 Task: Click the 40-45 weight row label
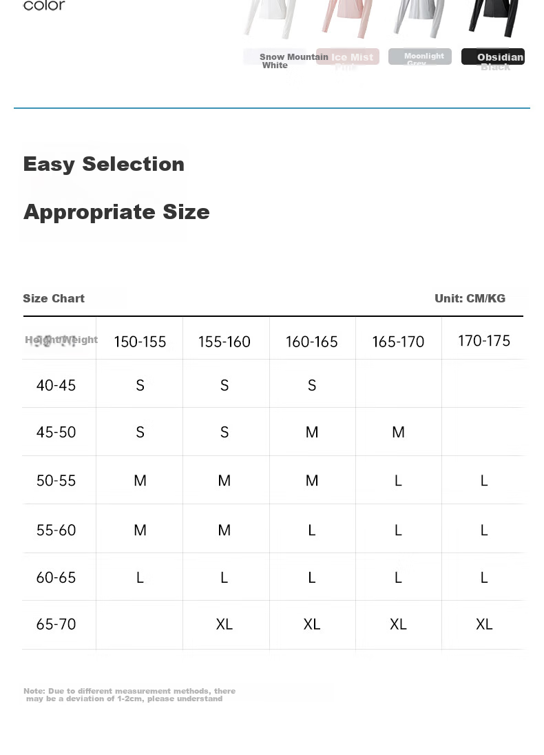[x=56, y=385]
